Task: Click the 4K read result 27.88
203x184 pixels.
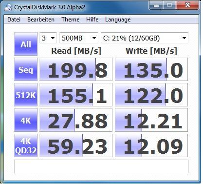Action: tap(76, 120)
